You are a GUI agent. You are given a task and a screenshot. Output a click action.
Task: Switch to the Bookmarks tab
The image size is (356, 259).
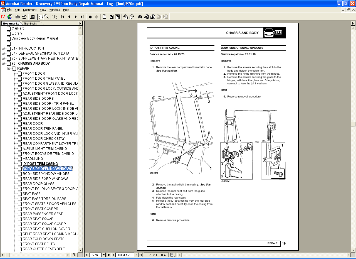[x=11, y=24]
